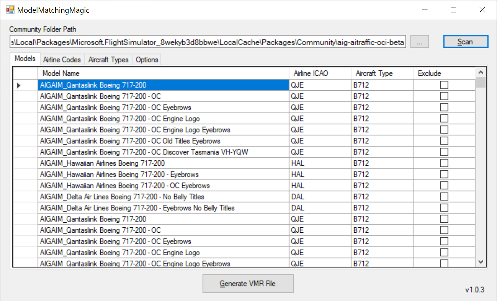
Task: Select 'OC Discover Tasmania VH-YQW' model name cell
Action: tap(163, 152)
